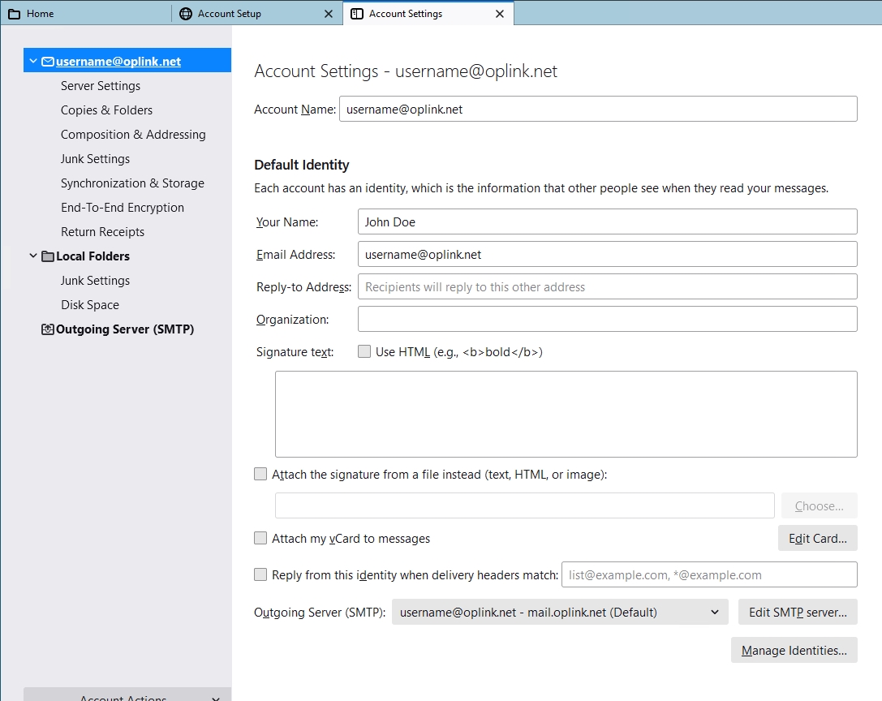Collapse the Local Folders tree

33,256
